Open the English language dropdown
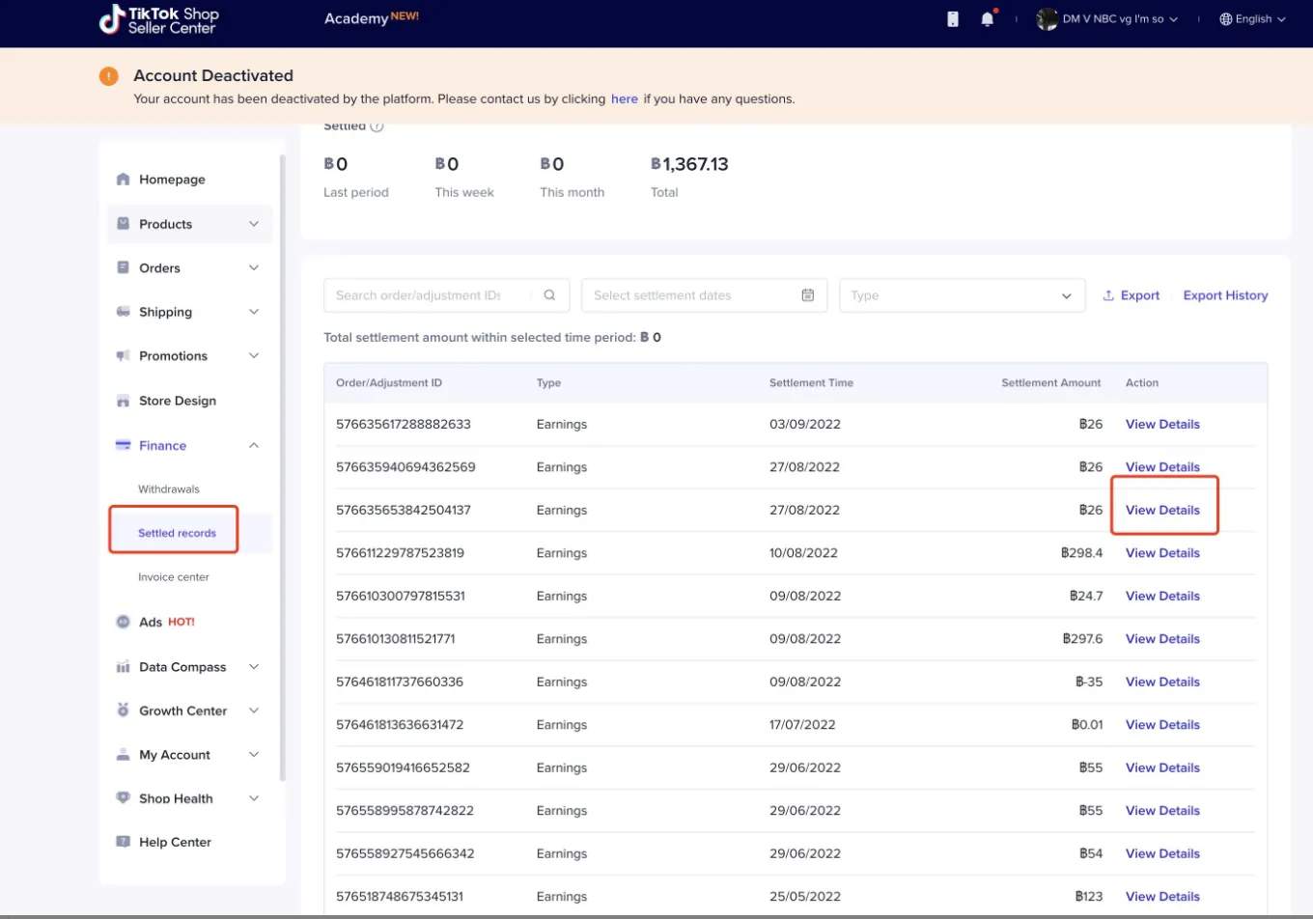The image size is (1313, 919). pos(1253,19)
